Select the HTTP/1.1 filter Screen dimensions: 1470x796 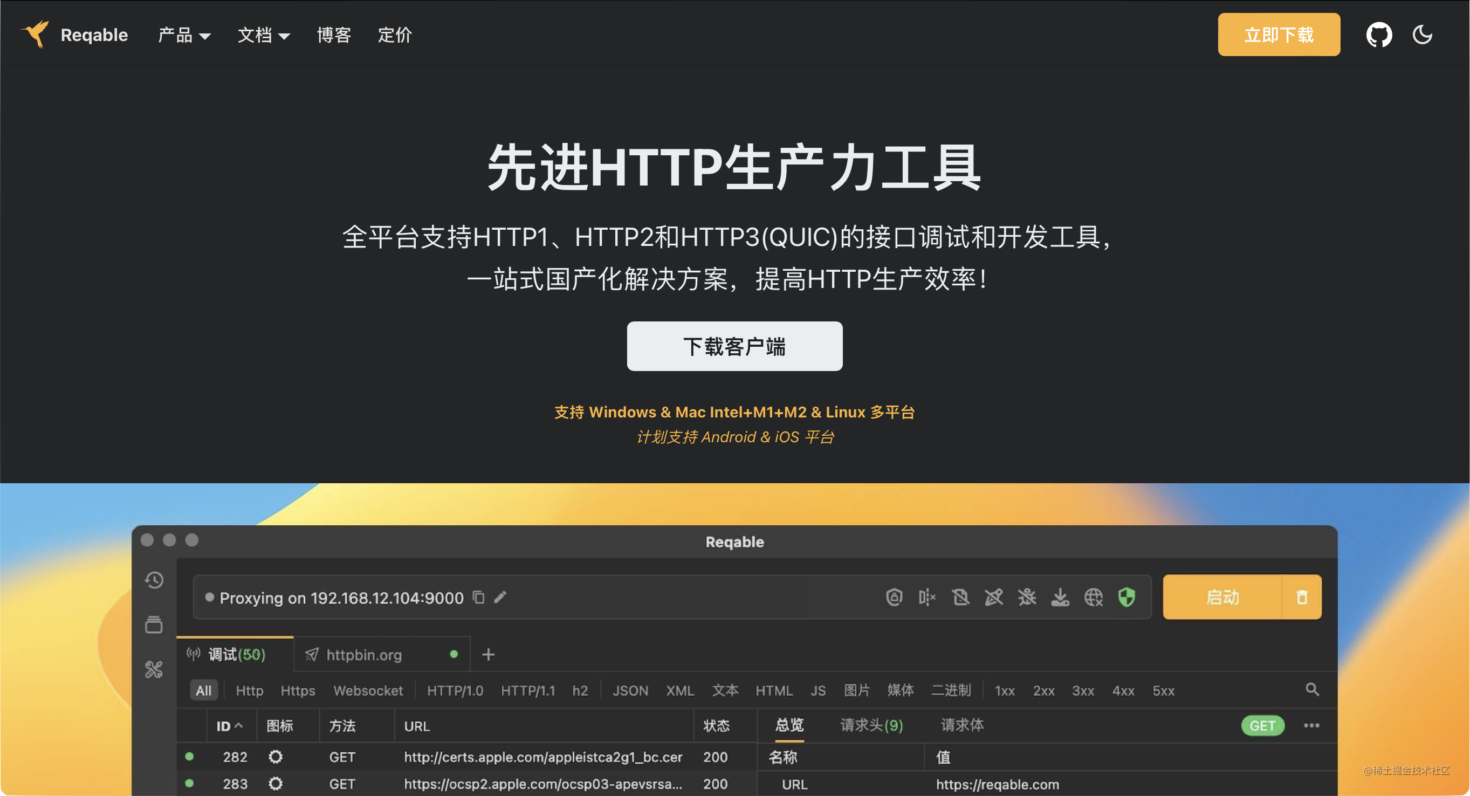coord(528,690)
